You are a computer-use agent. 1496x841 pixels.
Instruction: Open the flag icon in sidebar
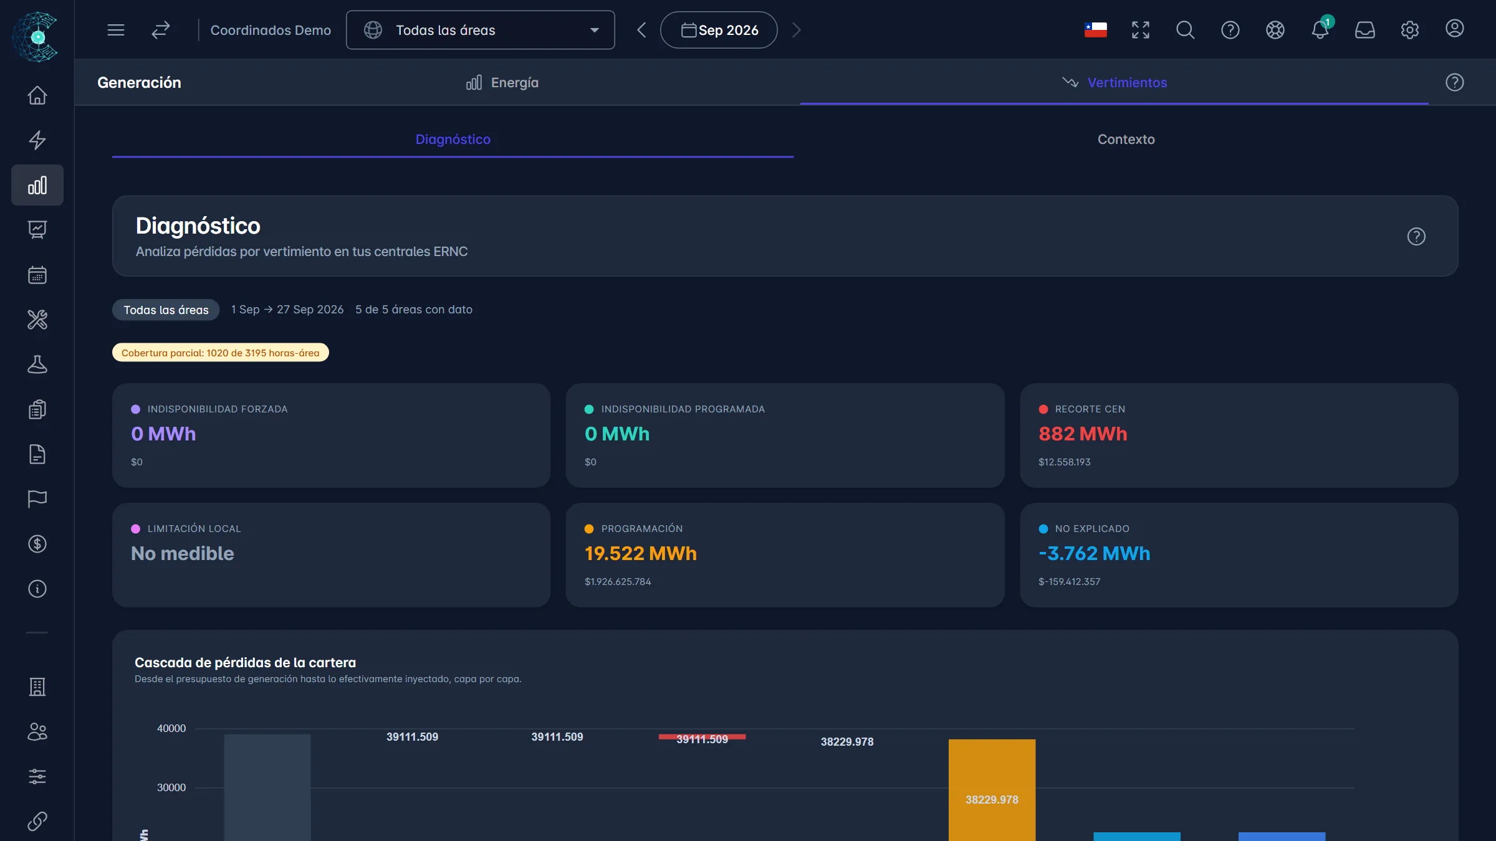[x=37, y=499]
